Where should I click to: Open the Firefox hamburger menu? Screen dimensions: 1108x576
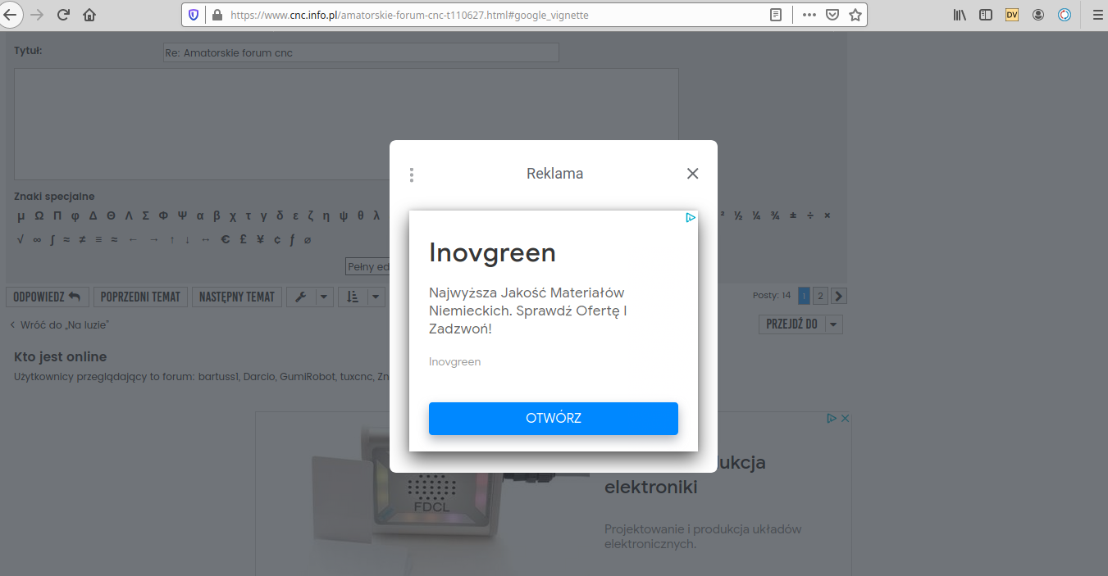coord(1097,15)
